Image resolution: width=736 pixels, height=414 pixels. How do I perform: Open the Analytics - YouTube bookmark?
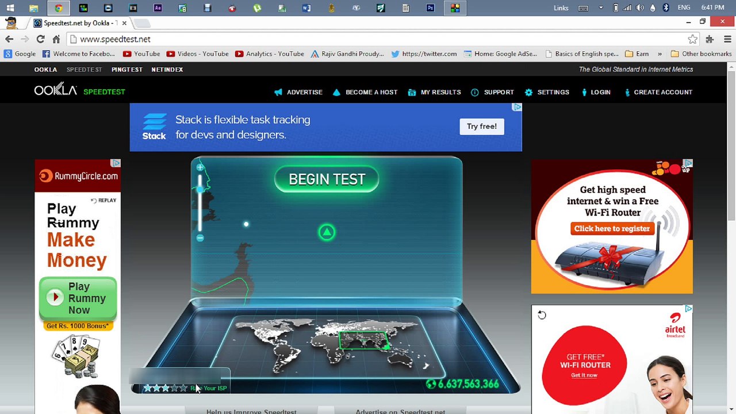(x=269, y=53)
